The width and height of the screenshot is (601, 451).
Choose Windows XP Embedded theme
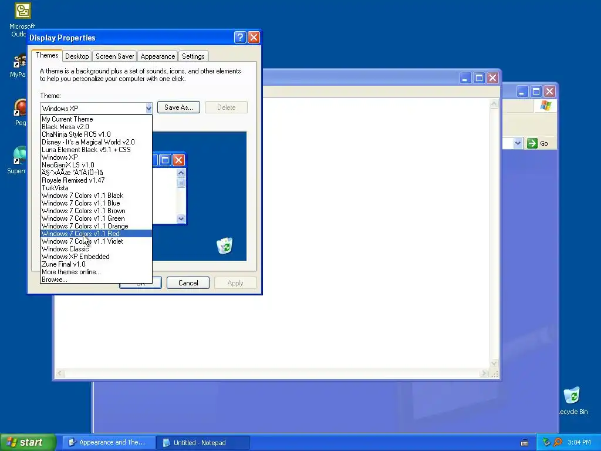coord(96,257)
